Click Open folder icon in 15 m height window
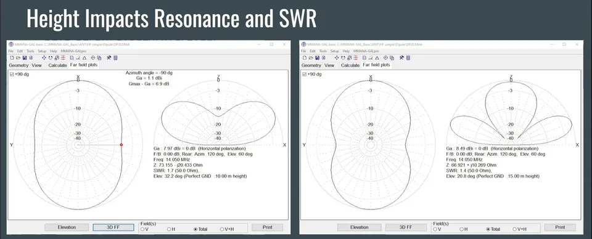592x239 pixels. (x=311, y=58)
